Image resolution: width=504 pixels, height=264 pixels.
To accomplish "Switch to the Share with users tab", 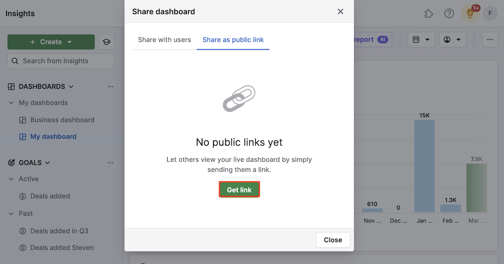I will (163, 40).
